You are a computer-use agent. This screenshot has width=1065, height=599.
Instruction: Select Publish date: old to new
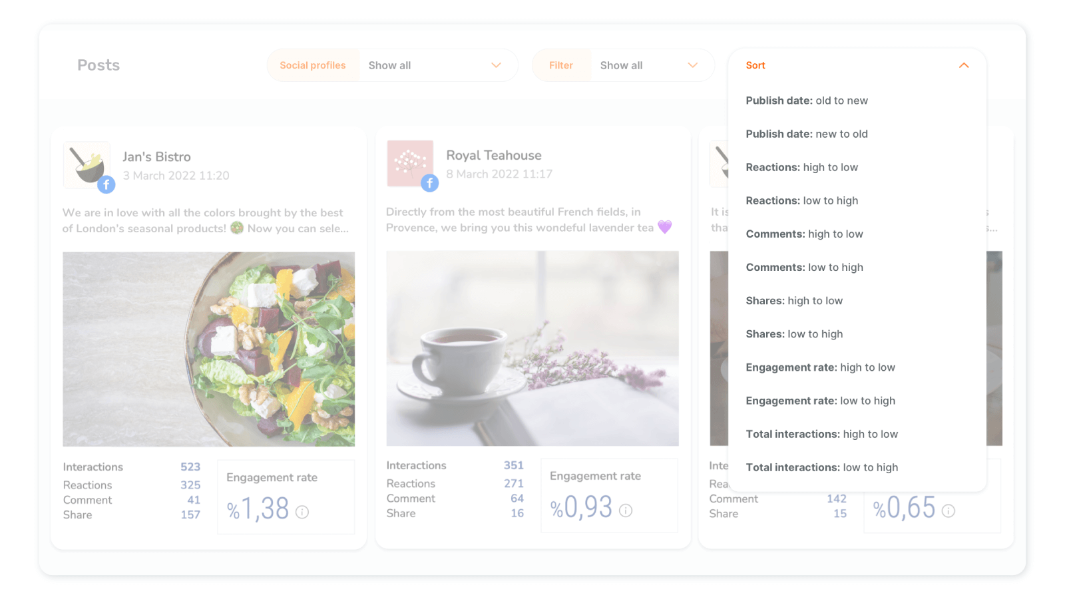point(807,100)
